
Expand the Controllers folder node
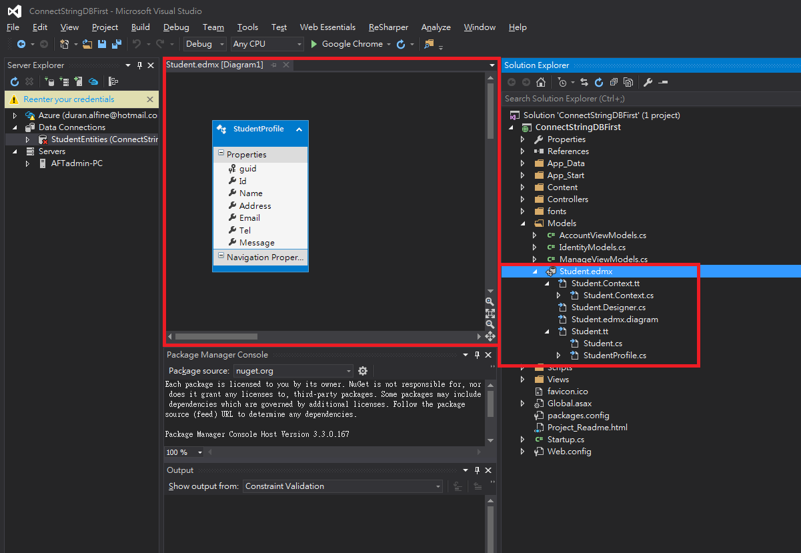coord(523,199)
